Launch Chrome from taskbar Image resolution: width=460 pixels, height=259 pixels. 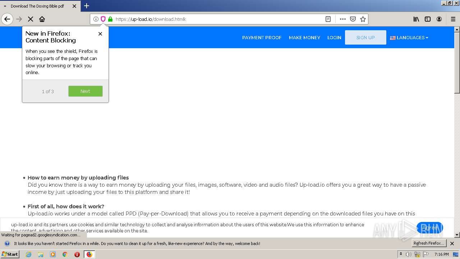coord(65,254)
